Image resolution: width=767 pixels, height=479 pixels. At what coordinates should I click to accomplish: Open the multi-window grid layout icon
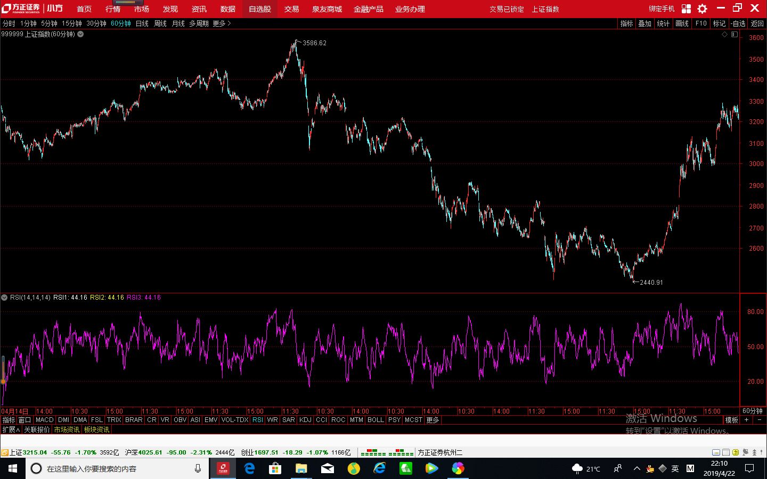[x=686, y=9]
